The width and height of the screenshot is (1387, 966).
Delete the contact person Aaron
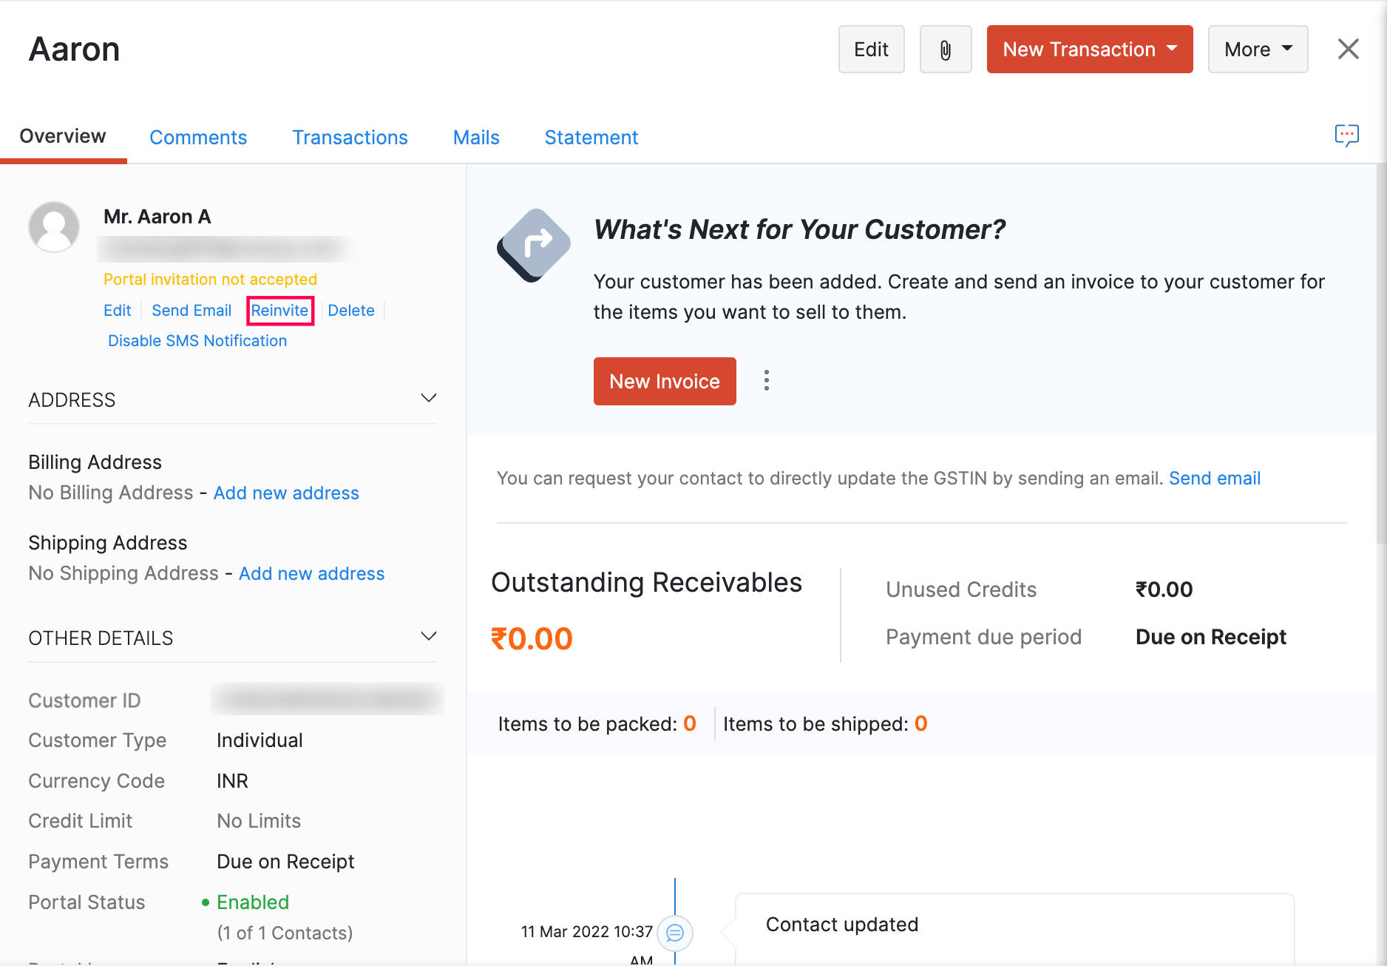350,311
